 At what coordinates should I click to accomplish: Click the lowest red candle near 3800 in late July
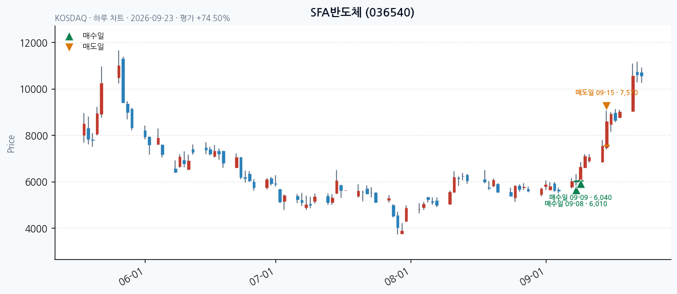pyautogui.click(x=402, y=232)
